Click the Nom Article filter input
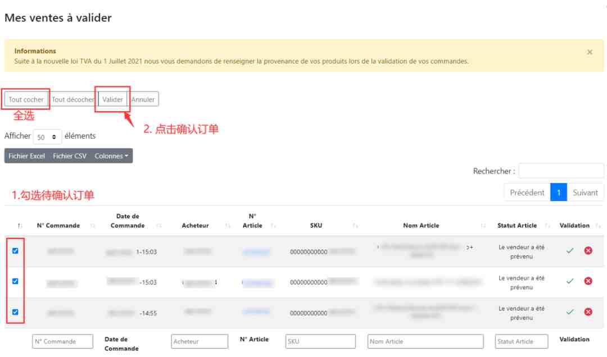 (425, 341)
